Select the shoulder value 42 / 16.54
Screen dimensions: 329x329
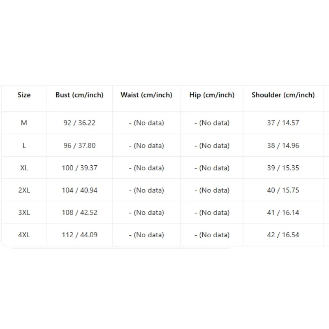[x=283, y=235]
